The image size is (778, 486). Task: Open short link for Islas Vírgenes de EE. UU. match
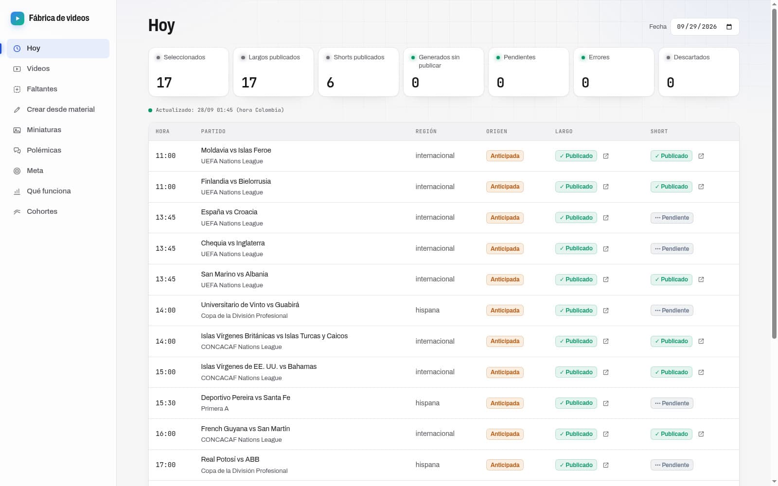pos(701,372)
